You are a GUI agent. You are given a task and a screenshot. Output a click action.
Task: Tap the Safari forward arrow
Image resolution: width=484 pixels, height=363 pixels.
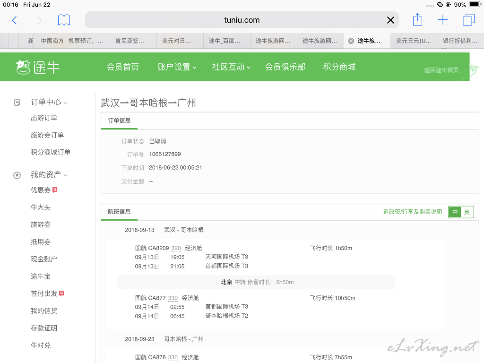point(39,20)
